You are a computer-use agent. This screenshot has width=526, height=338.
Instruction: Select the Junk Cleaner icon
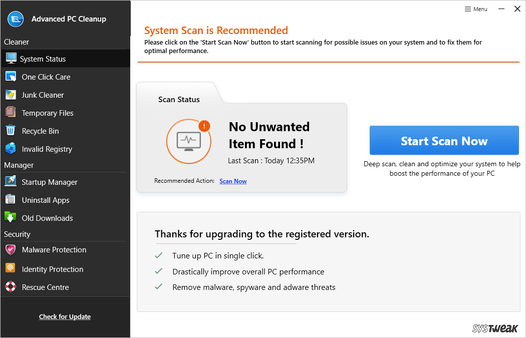pyautogui.click(x=11, y=95)
